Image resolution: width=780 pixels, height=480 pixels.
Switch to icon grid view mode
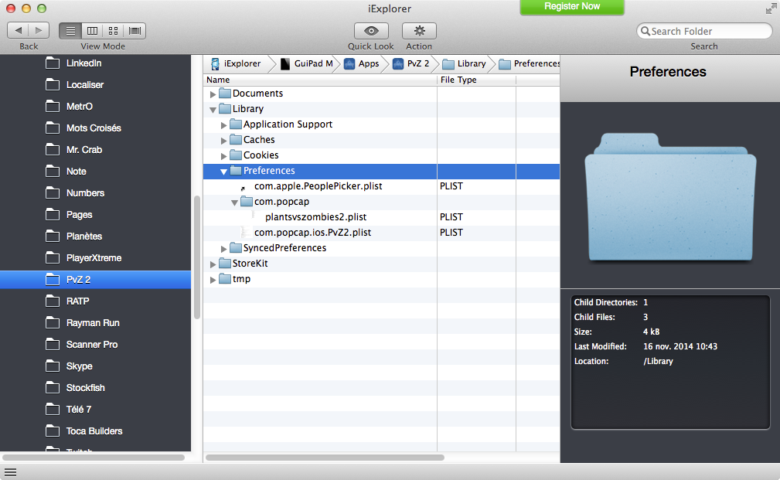click(113, 31)
